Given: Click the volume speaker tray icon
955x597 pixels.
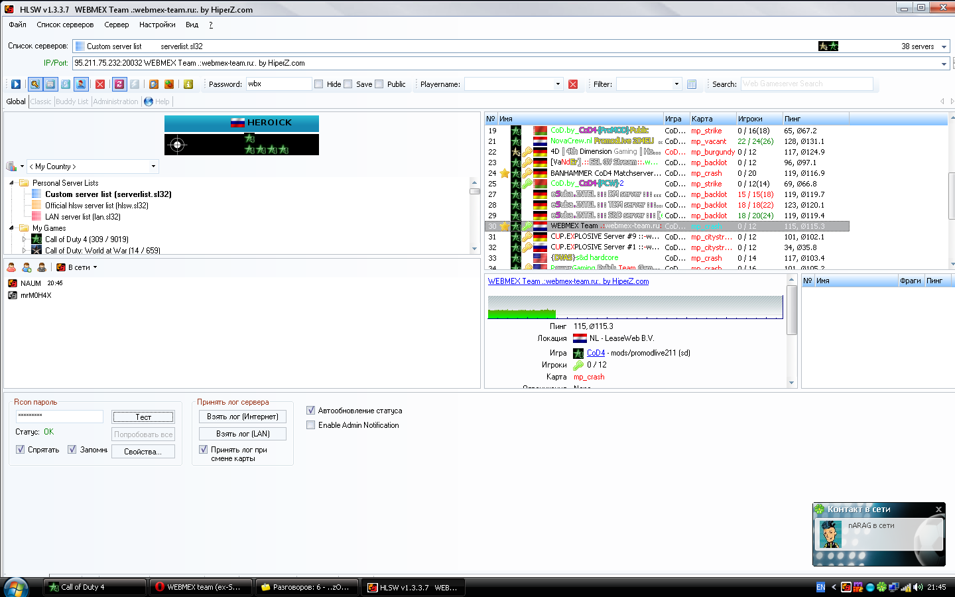Looking at the screenshot, I should tap(918, 587).
